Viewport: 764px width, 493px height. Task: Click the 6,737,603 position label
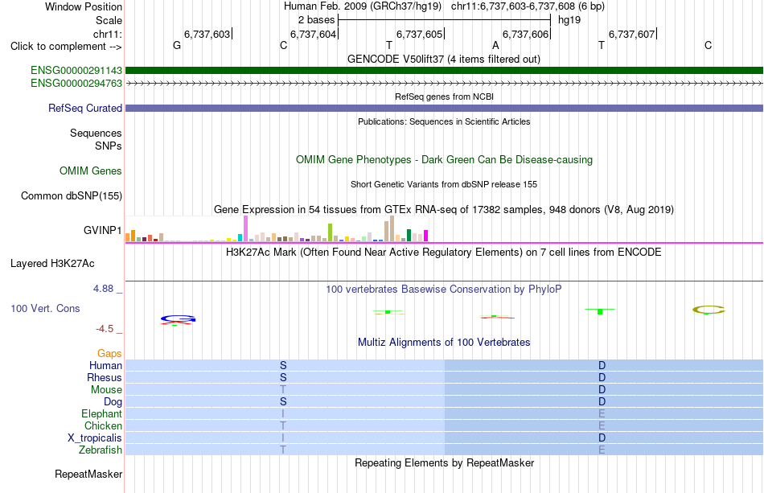(207, 34)
